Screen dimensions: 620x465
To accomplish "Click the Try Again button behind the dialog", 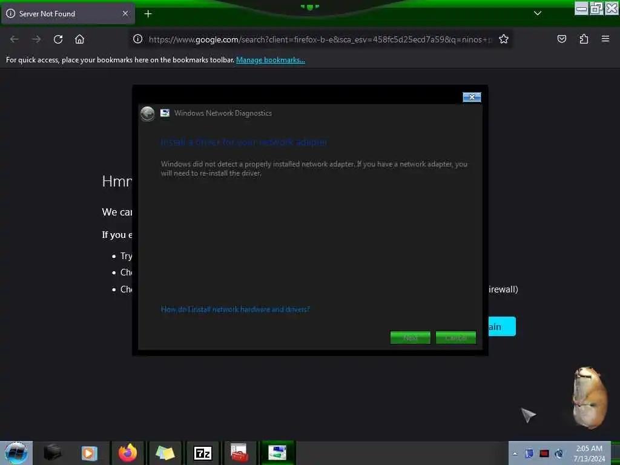I will (x=502, y=326).
